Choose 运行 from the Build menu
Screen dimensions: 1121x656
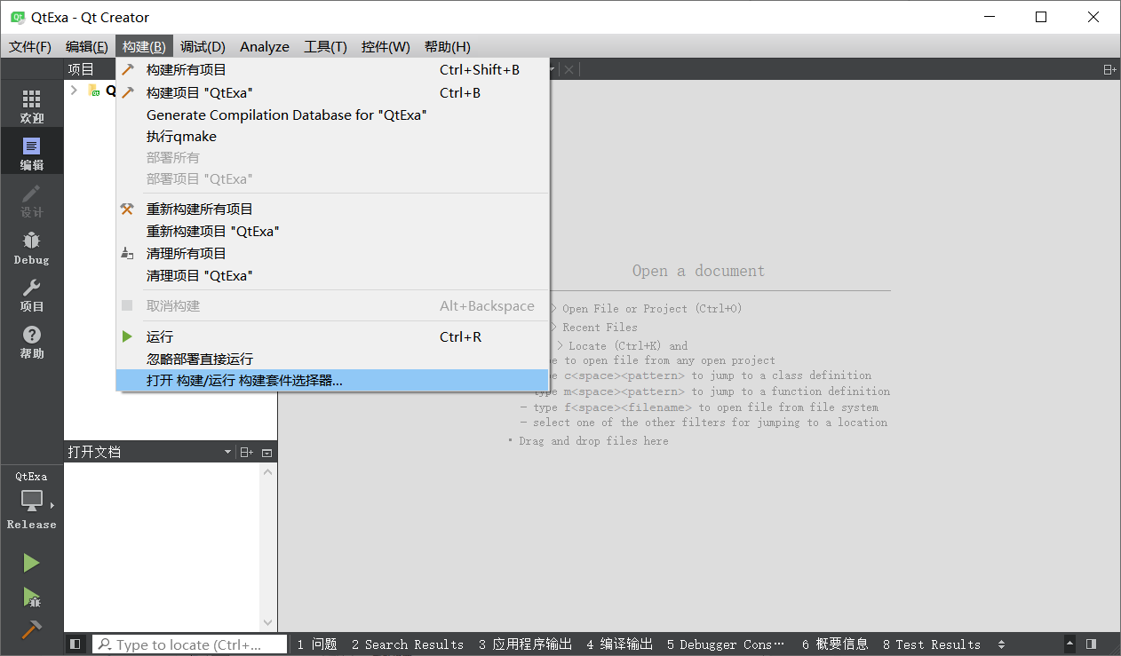tap(332, 337)
